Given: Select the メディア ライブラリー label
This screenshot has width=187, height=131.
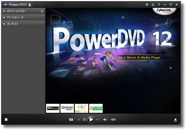Looking at the screenshot, I should pos(17,11).
